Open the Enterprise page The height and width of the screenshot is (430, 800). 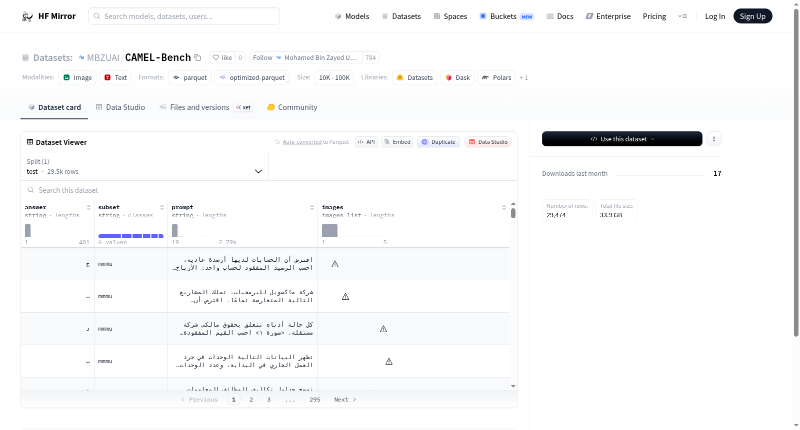(608, 16)
